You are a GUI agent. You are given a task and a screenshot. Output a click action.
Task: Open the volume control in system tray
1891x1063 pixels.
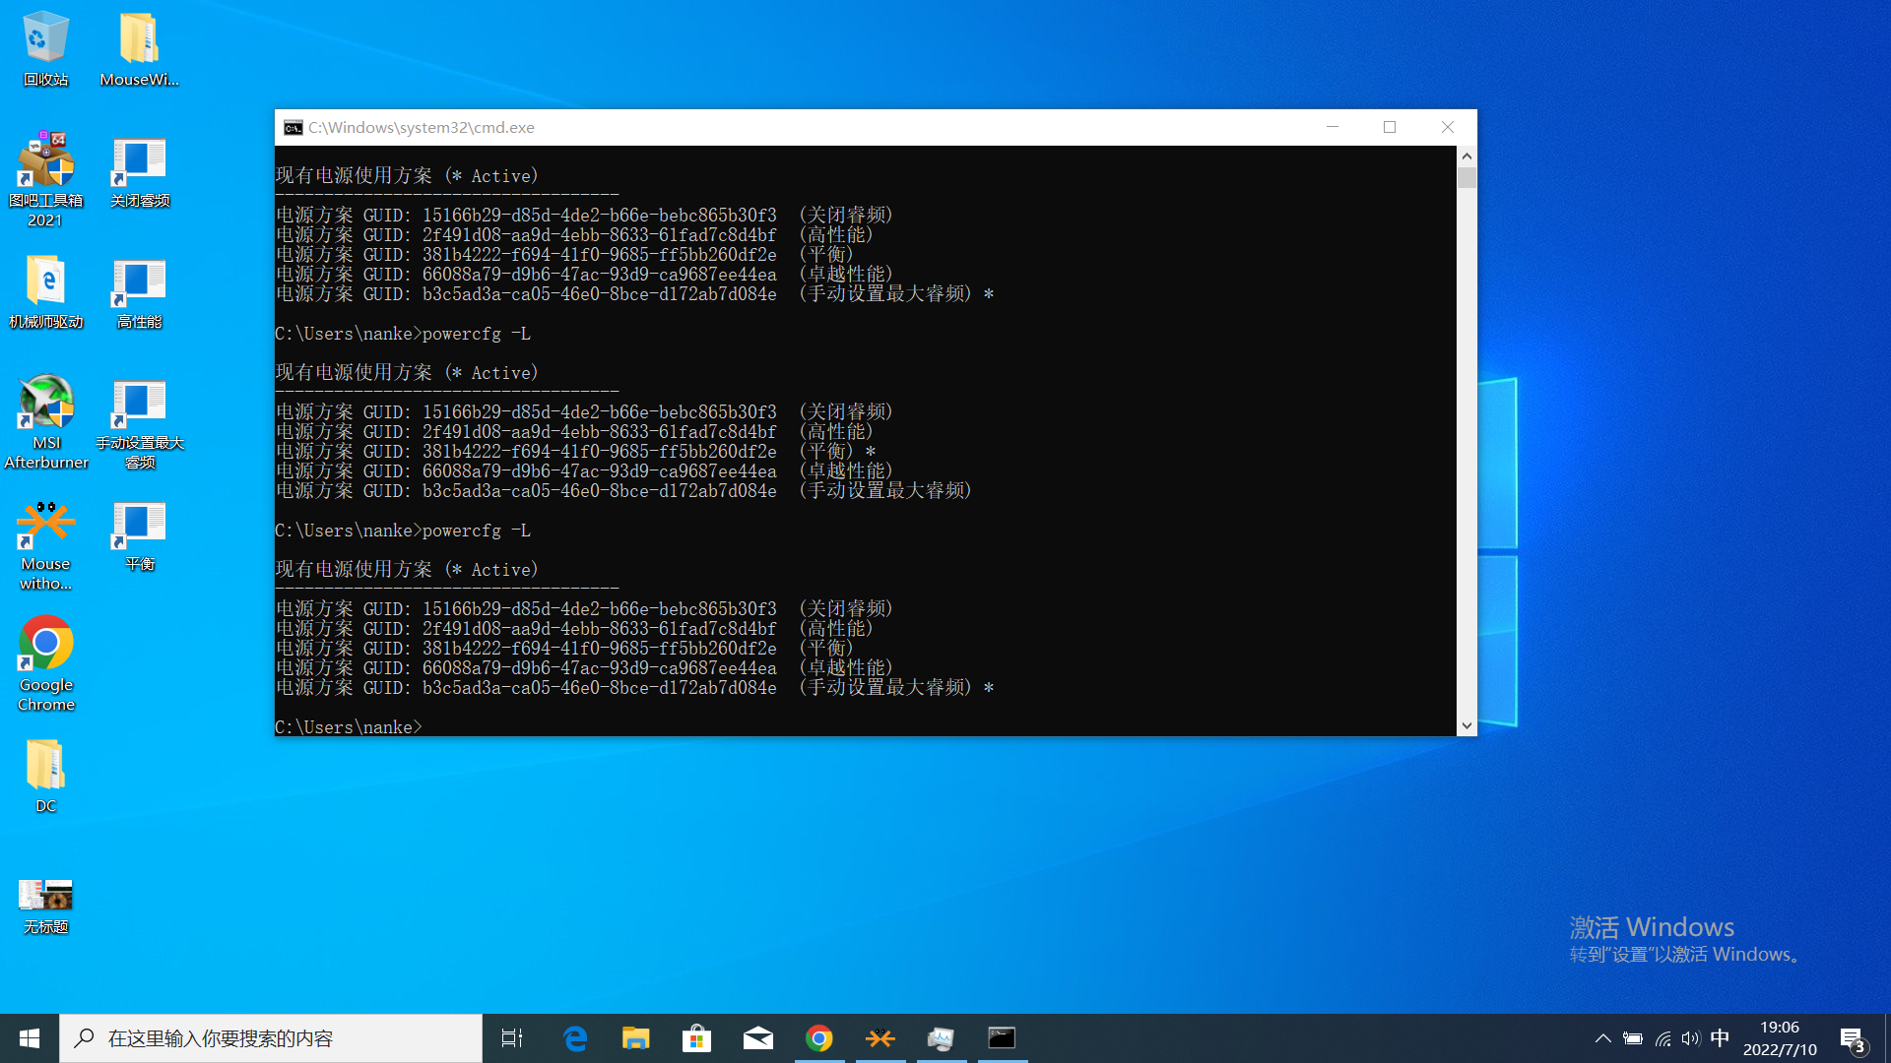click(x=1691, y=1038)
